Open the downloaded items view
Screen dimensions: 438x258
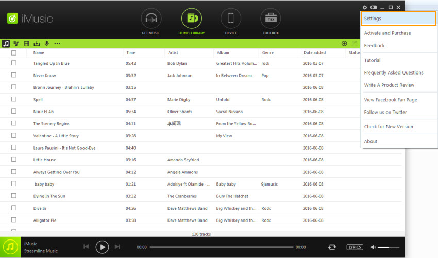click(37, 44)
